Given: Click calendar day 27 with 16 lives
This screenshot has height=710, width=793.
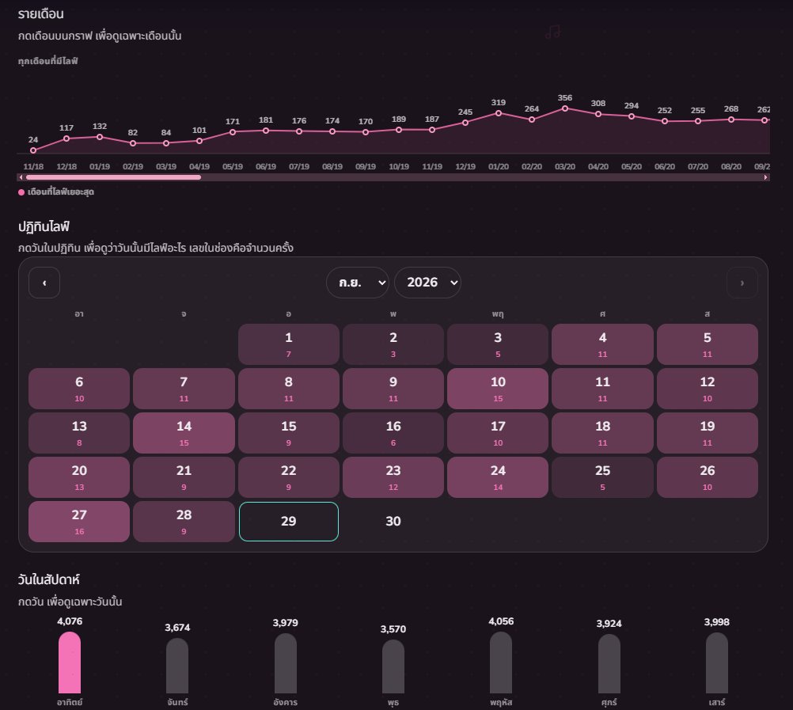Looking at the screenshot, I should [79, 522].
